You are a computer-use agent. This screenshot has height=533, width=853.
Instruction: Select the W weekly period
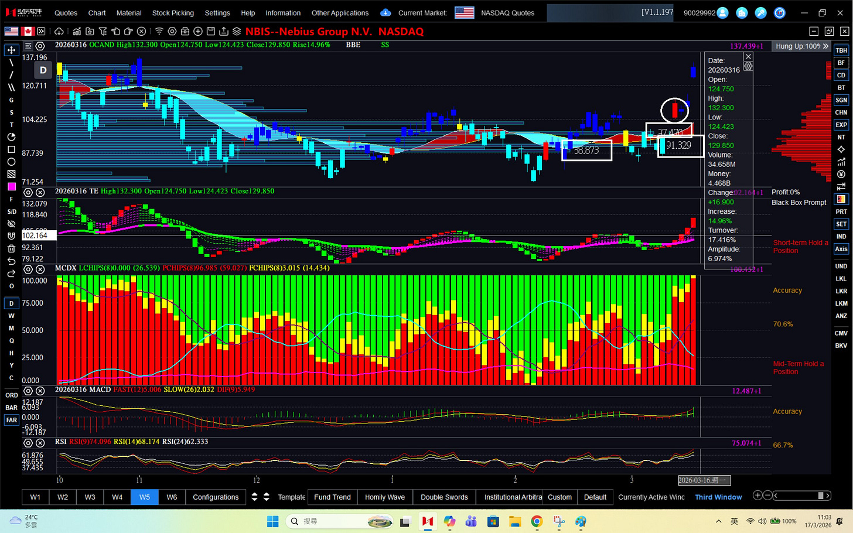pyautogui.click(x=11, y=316)
